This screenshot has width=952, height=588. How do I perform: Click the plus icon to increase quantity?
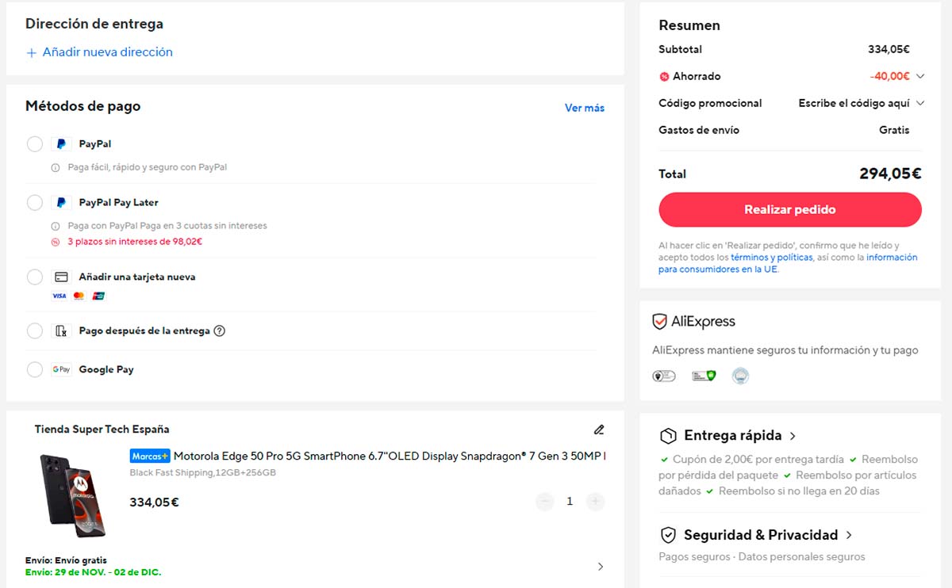595,502
